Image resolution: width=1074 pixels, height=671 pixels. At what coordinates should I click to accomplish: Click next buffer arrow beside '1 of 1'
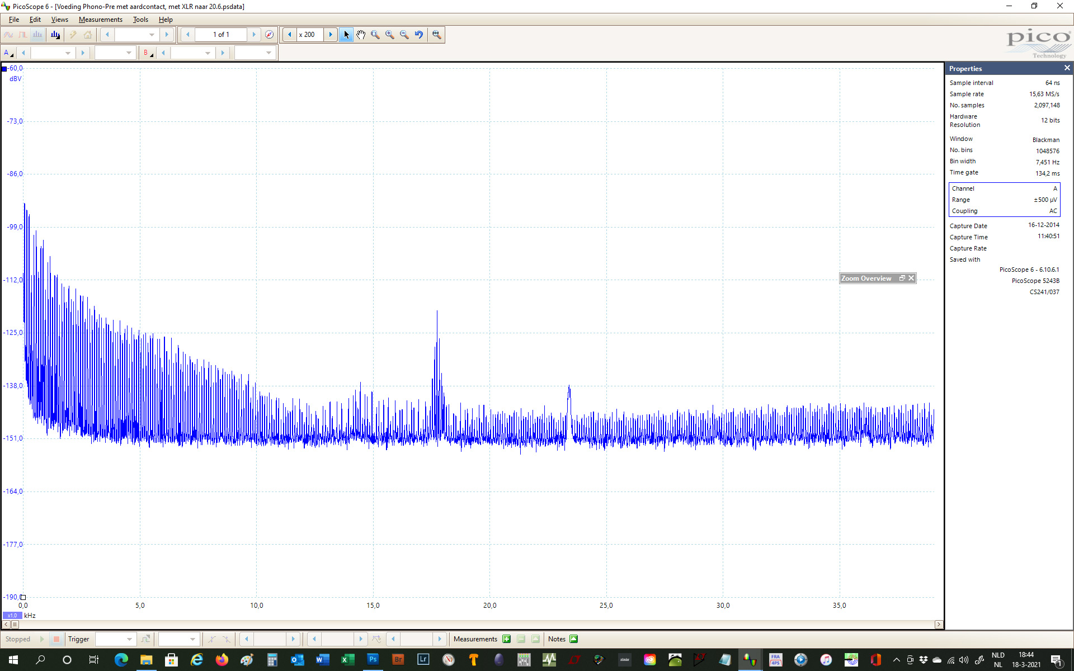[254, 35]
